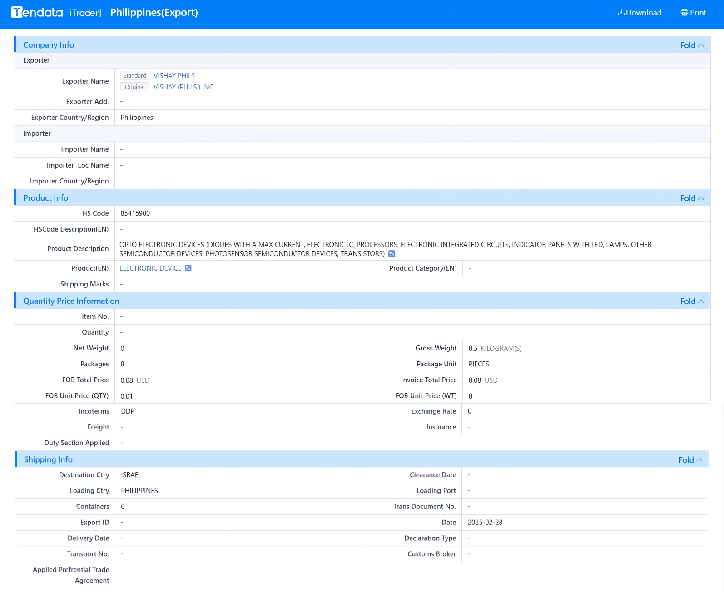Click the Exporter Country value Philippines
Screen dimensions: 724x592
[137, 118]
